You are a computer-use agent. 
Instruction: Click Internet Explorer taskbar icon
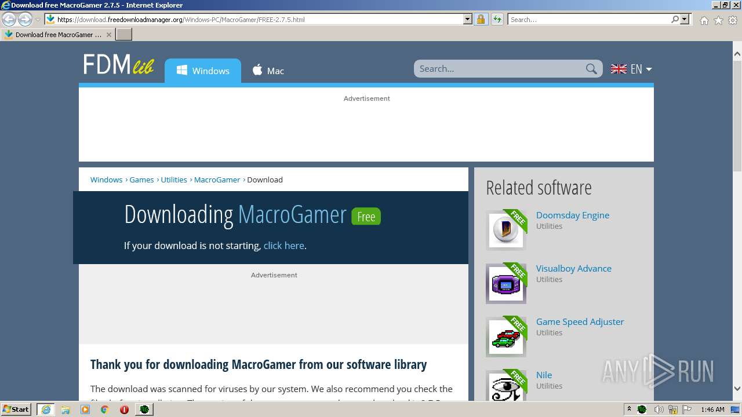46,409
